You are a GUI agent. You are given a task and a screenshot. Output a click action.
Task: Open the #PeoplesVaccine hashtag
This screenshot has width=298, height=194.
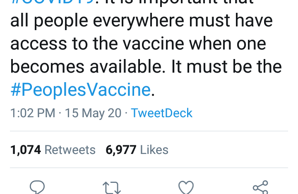tap(80, 90)
